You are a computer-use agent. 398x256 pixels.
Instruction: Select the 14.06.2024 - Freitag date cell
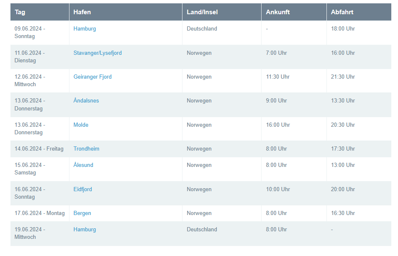[39, 149]
